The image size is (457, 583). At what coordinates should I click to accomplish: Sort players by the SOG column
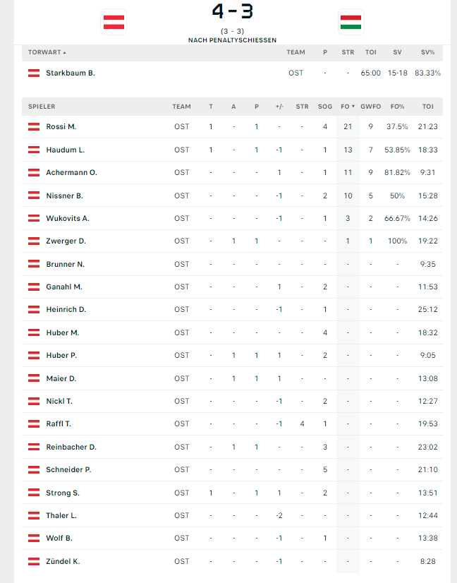point(324,107)
